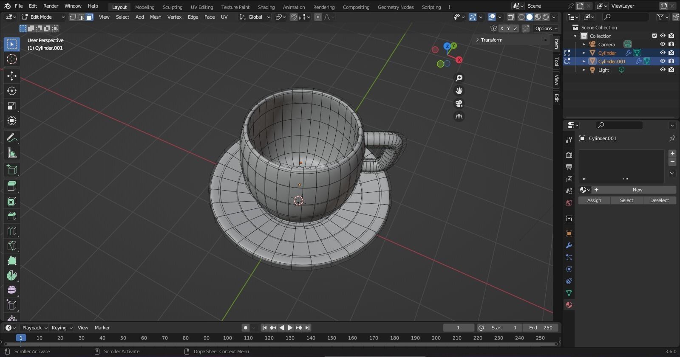Select the Rotate tool

12,91
